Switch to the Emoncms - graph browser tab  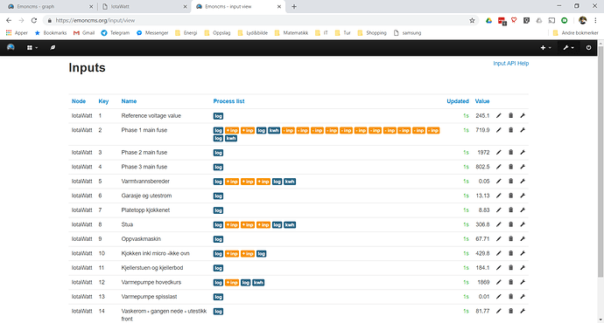49,6
